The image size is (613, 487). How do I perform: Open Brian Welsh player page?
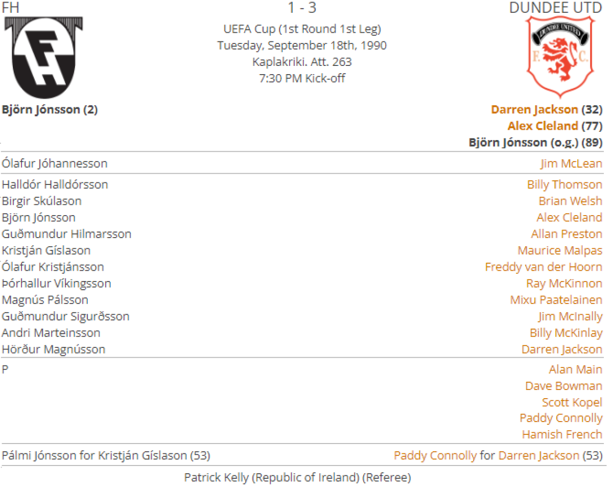tap(570, 201)
